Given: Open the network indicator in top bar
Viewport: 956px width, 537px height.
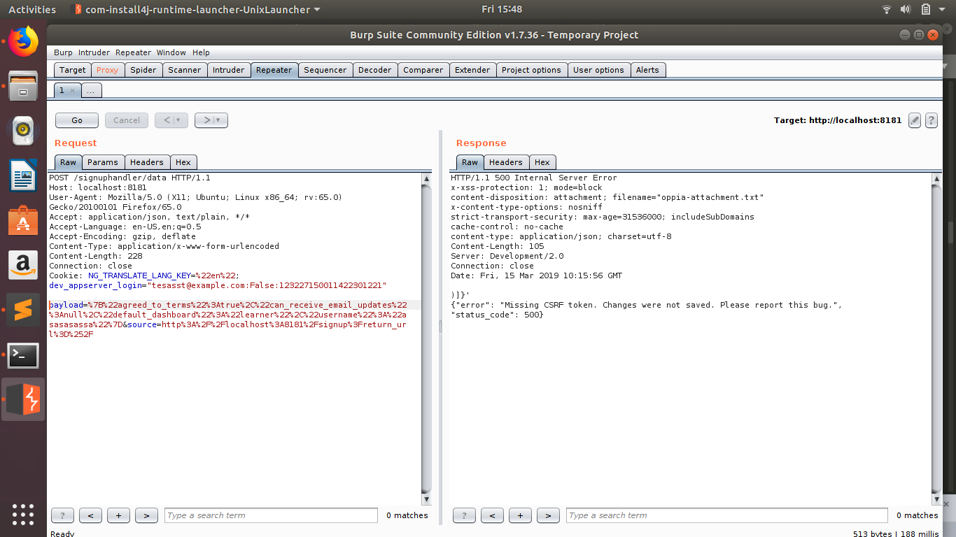Looking at the screenshot, I should click(x=887, y=10).
